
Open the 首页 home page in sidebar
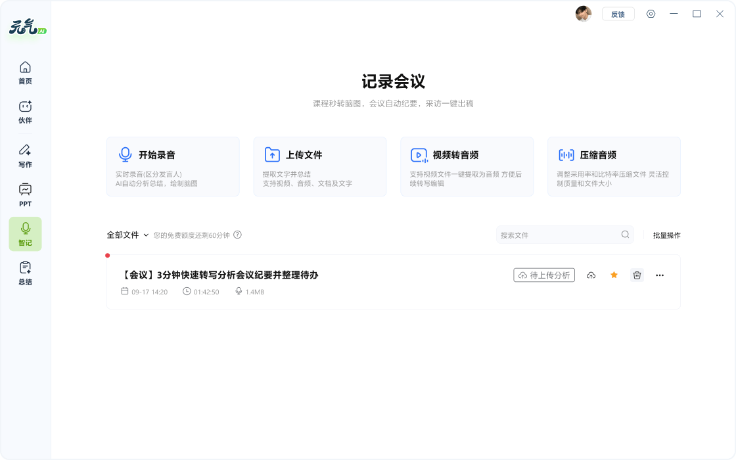[25, 72]
